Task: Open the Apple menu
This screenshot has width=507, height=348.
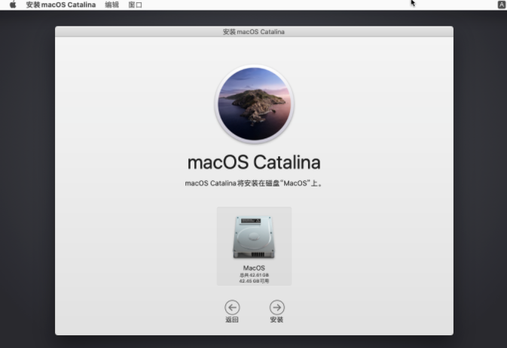Action: pos(13,5)
